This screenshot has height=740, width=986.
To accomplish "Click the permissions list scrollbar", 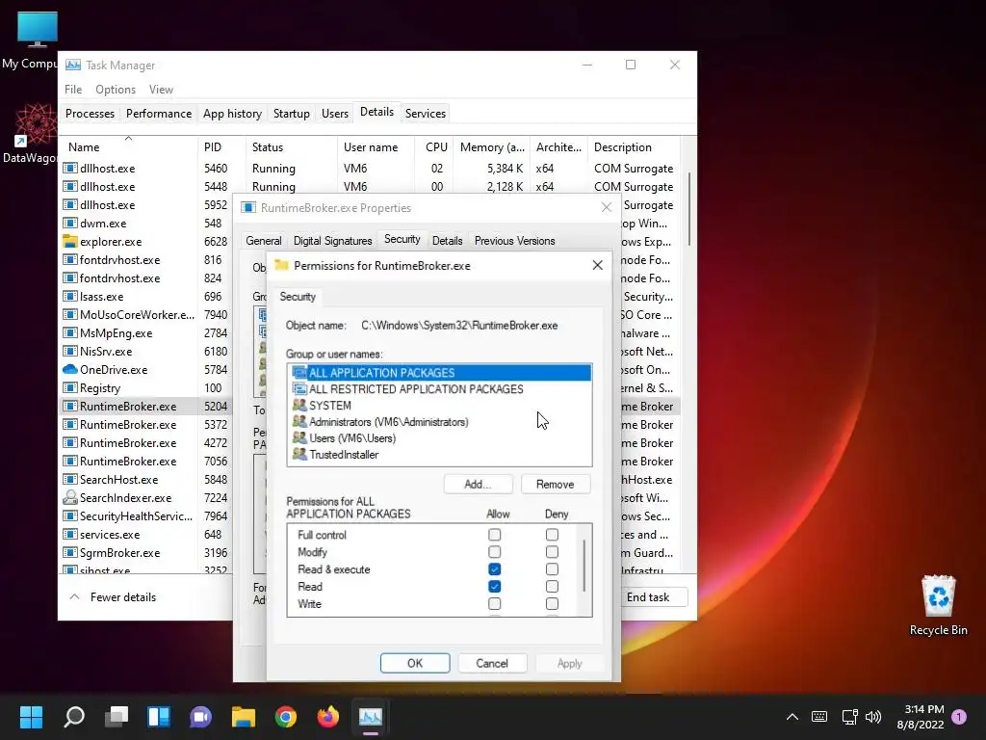I will pos(584,565).
